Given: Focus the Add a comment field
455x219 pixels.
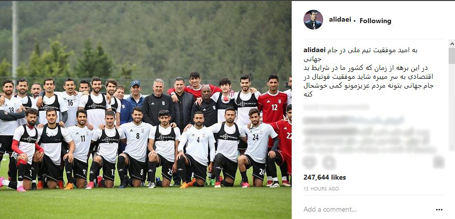Looking at the screenshot, I should [x=365, y=209].
